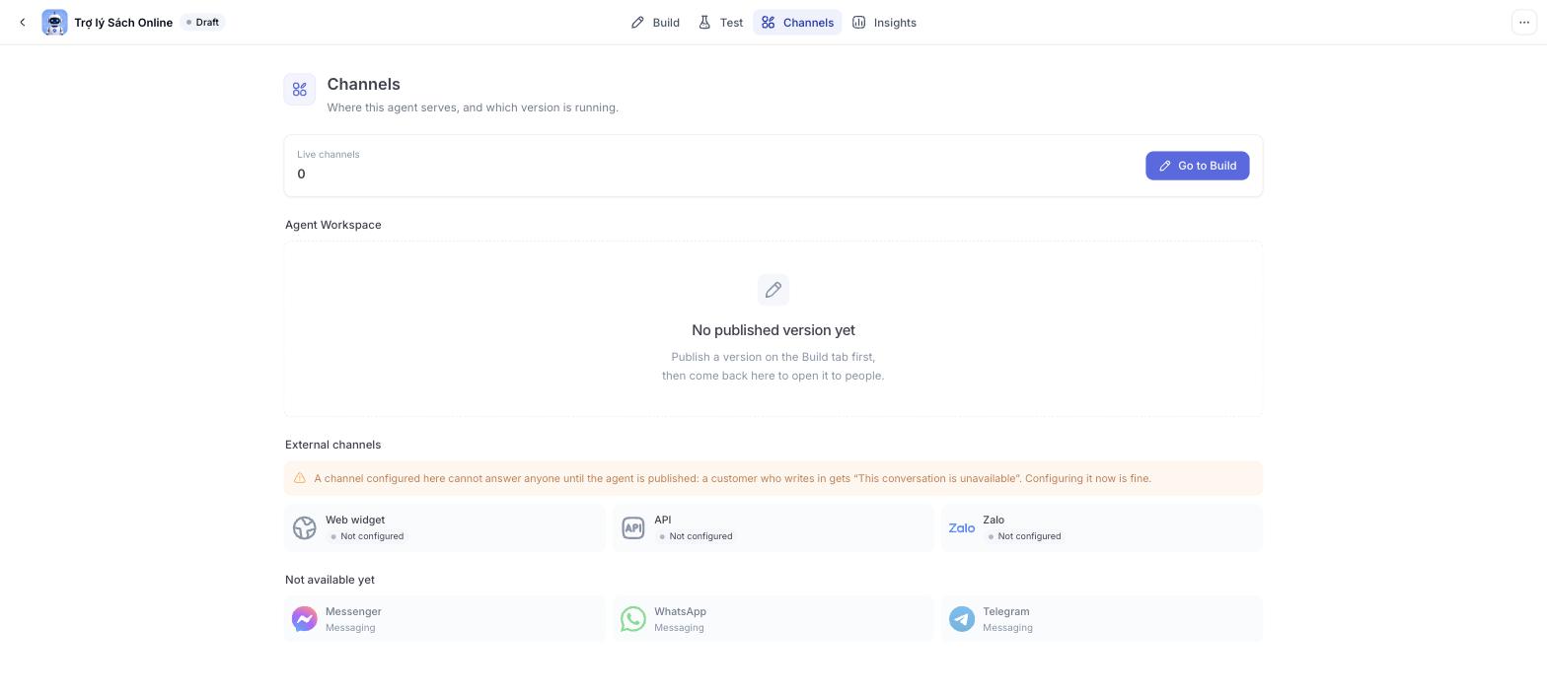Click the API channel icon

tap(633, 528)
